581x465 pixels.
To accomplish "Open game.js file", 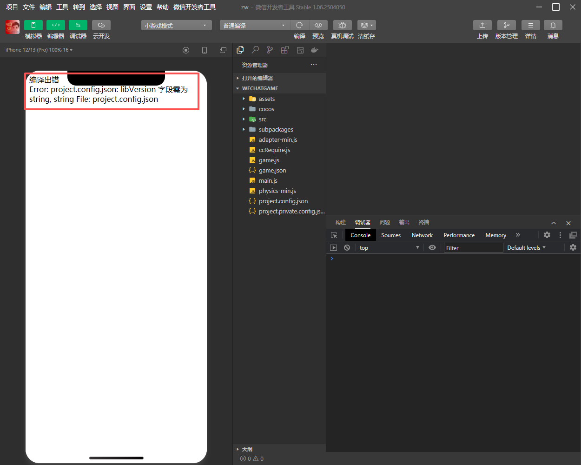I will coord(279,160).
